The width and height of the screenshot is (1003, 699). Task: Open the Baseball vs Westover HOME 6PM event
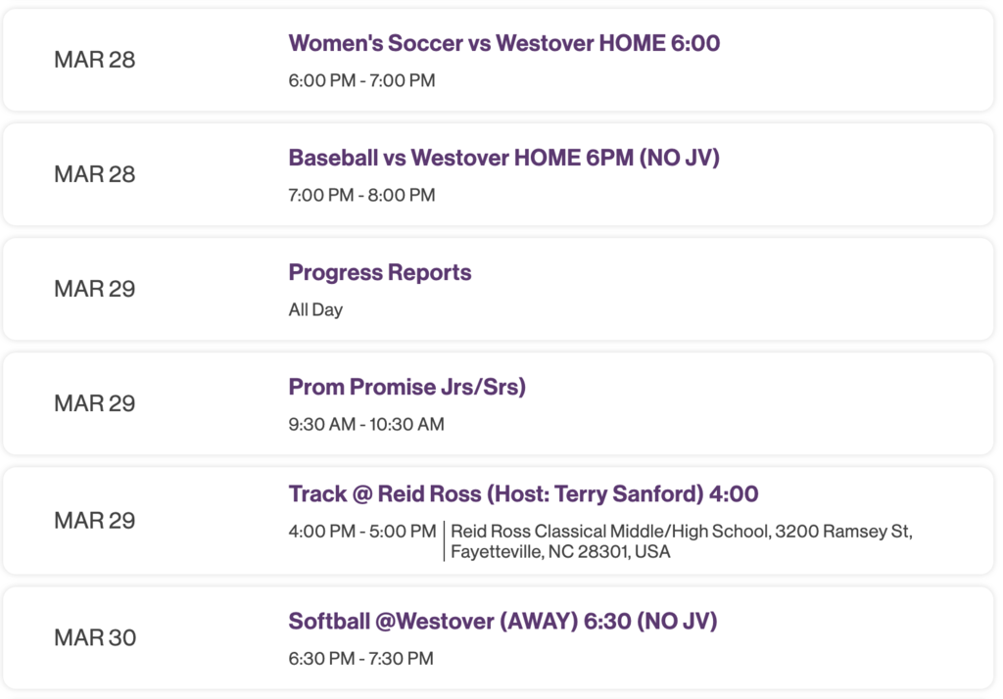pyautogui.click(x=503, y=158)
